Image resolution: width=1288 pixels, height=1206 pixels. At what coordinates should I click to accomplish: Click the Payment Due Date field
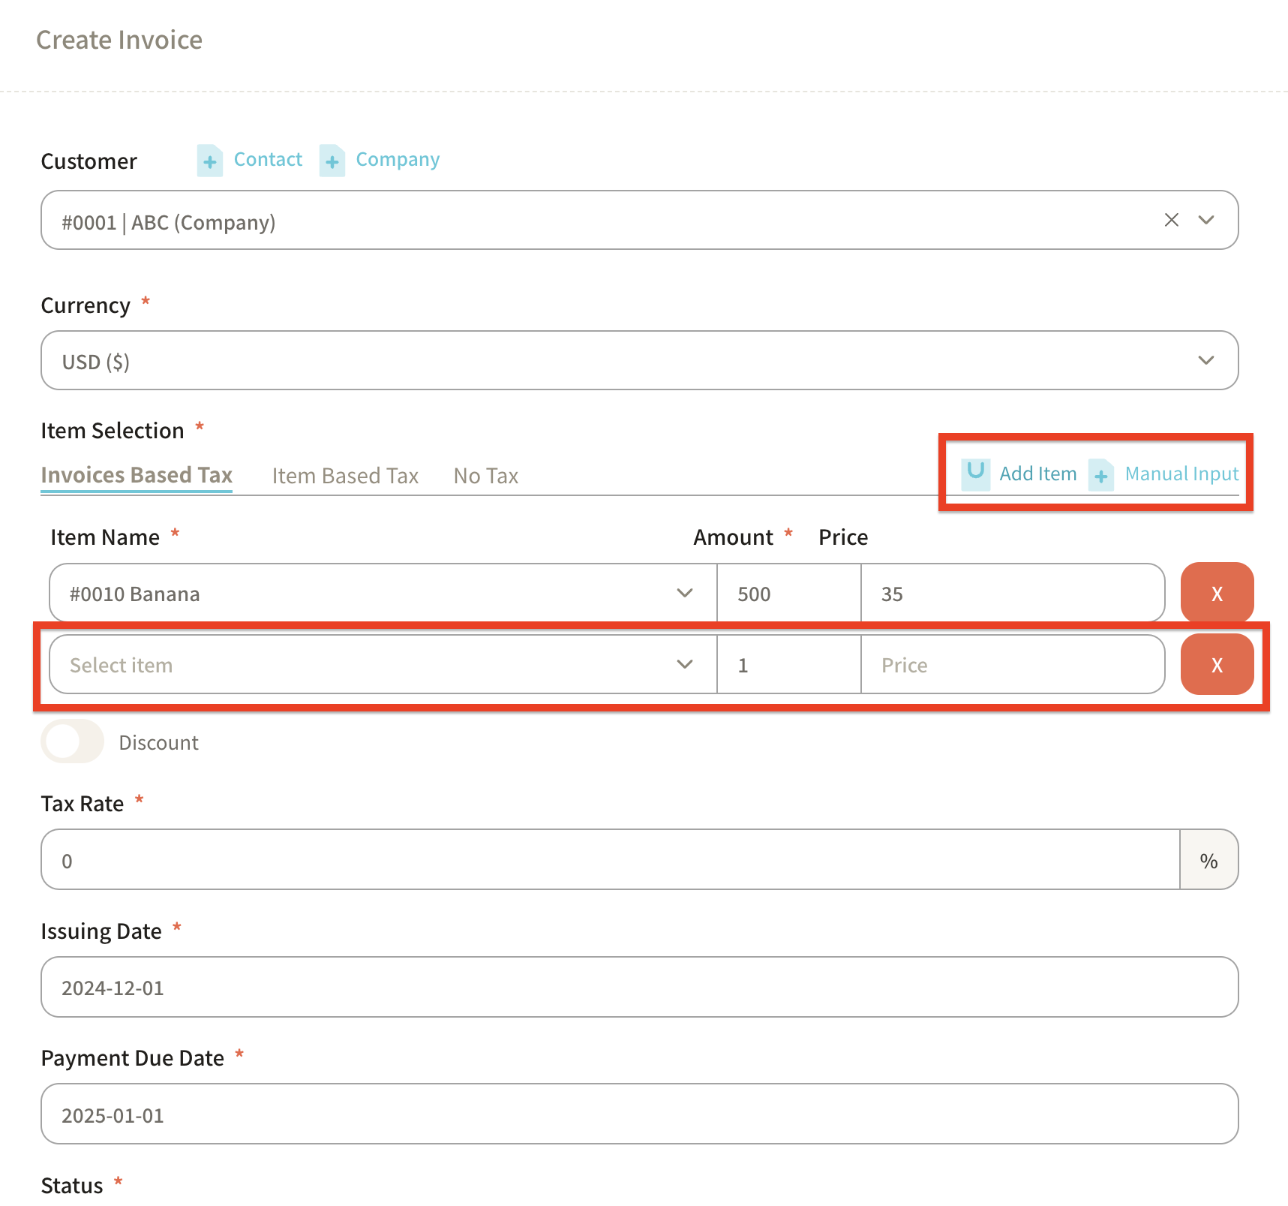pos(639,1114)
